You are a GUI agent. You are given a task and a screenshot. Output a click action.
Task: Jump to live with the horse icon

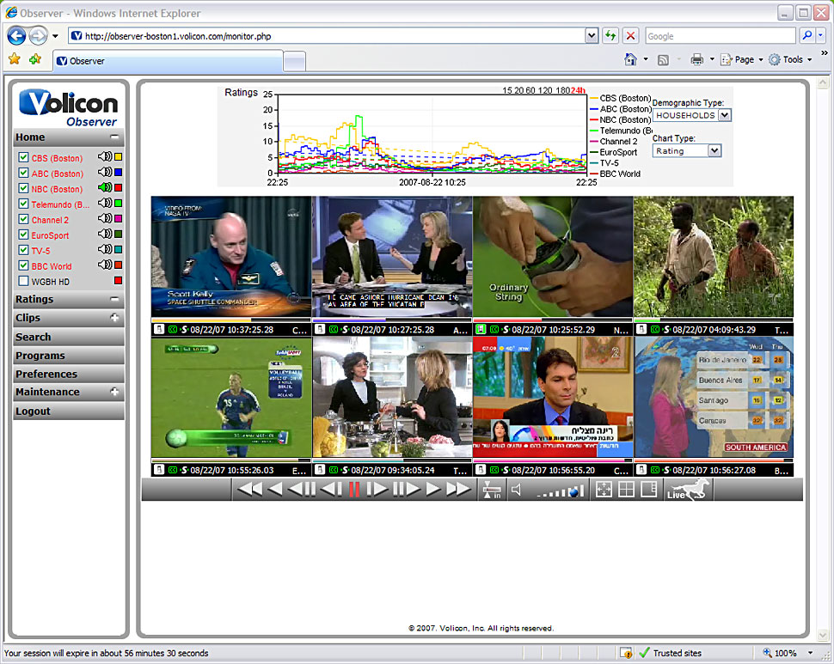pyautogui.click(x=687, y=490)
